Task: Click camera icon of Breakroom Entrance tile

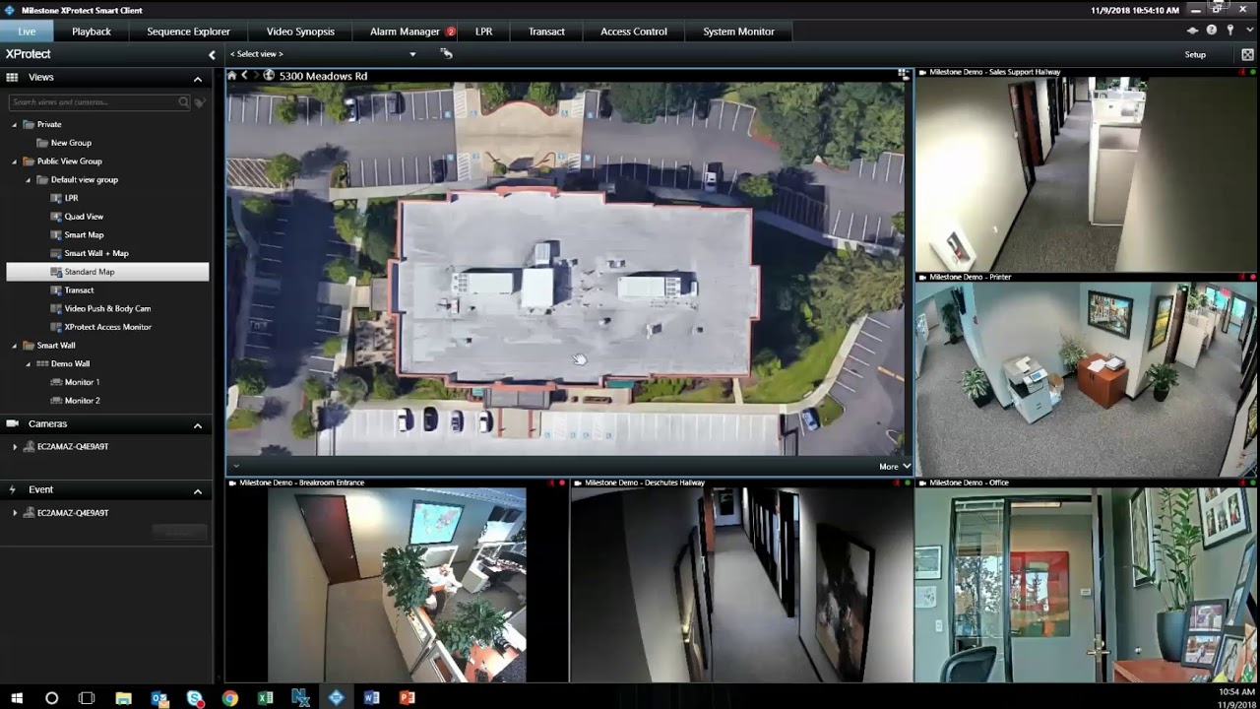Action: [232, 483]
